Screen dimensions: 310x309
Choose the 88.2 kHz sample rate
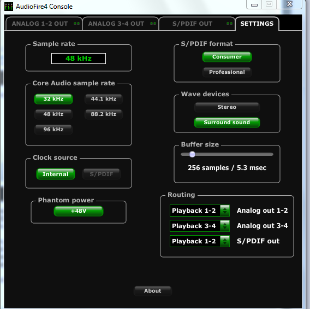104,114
